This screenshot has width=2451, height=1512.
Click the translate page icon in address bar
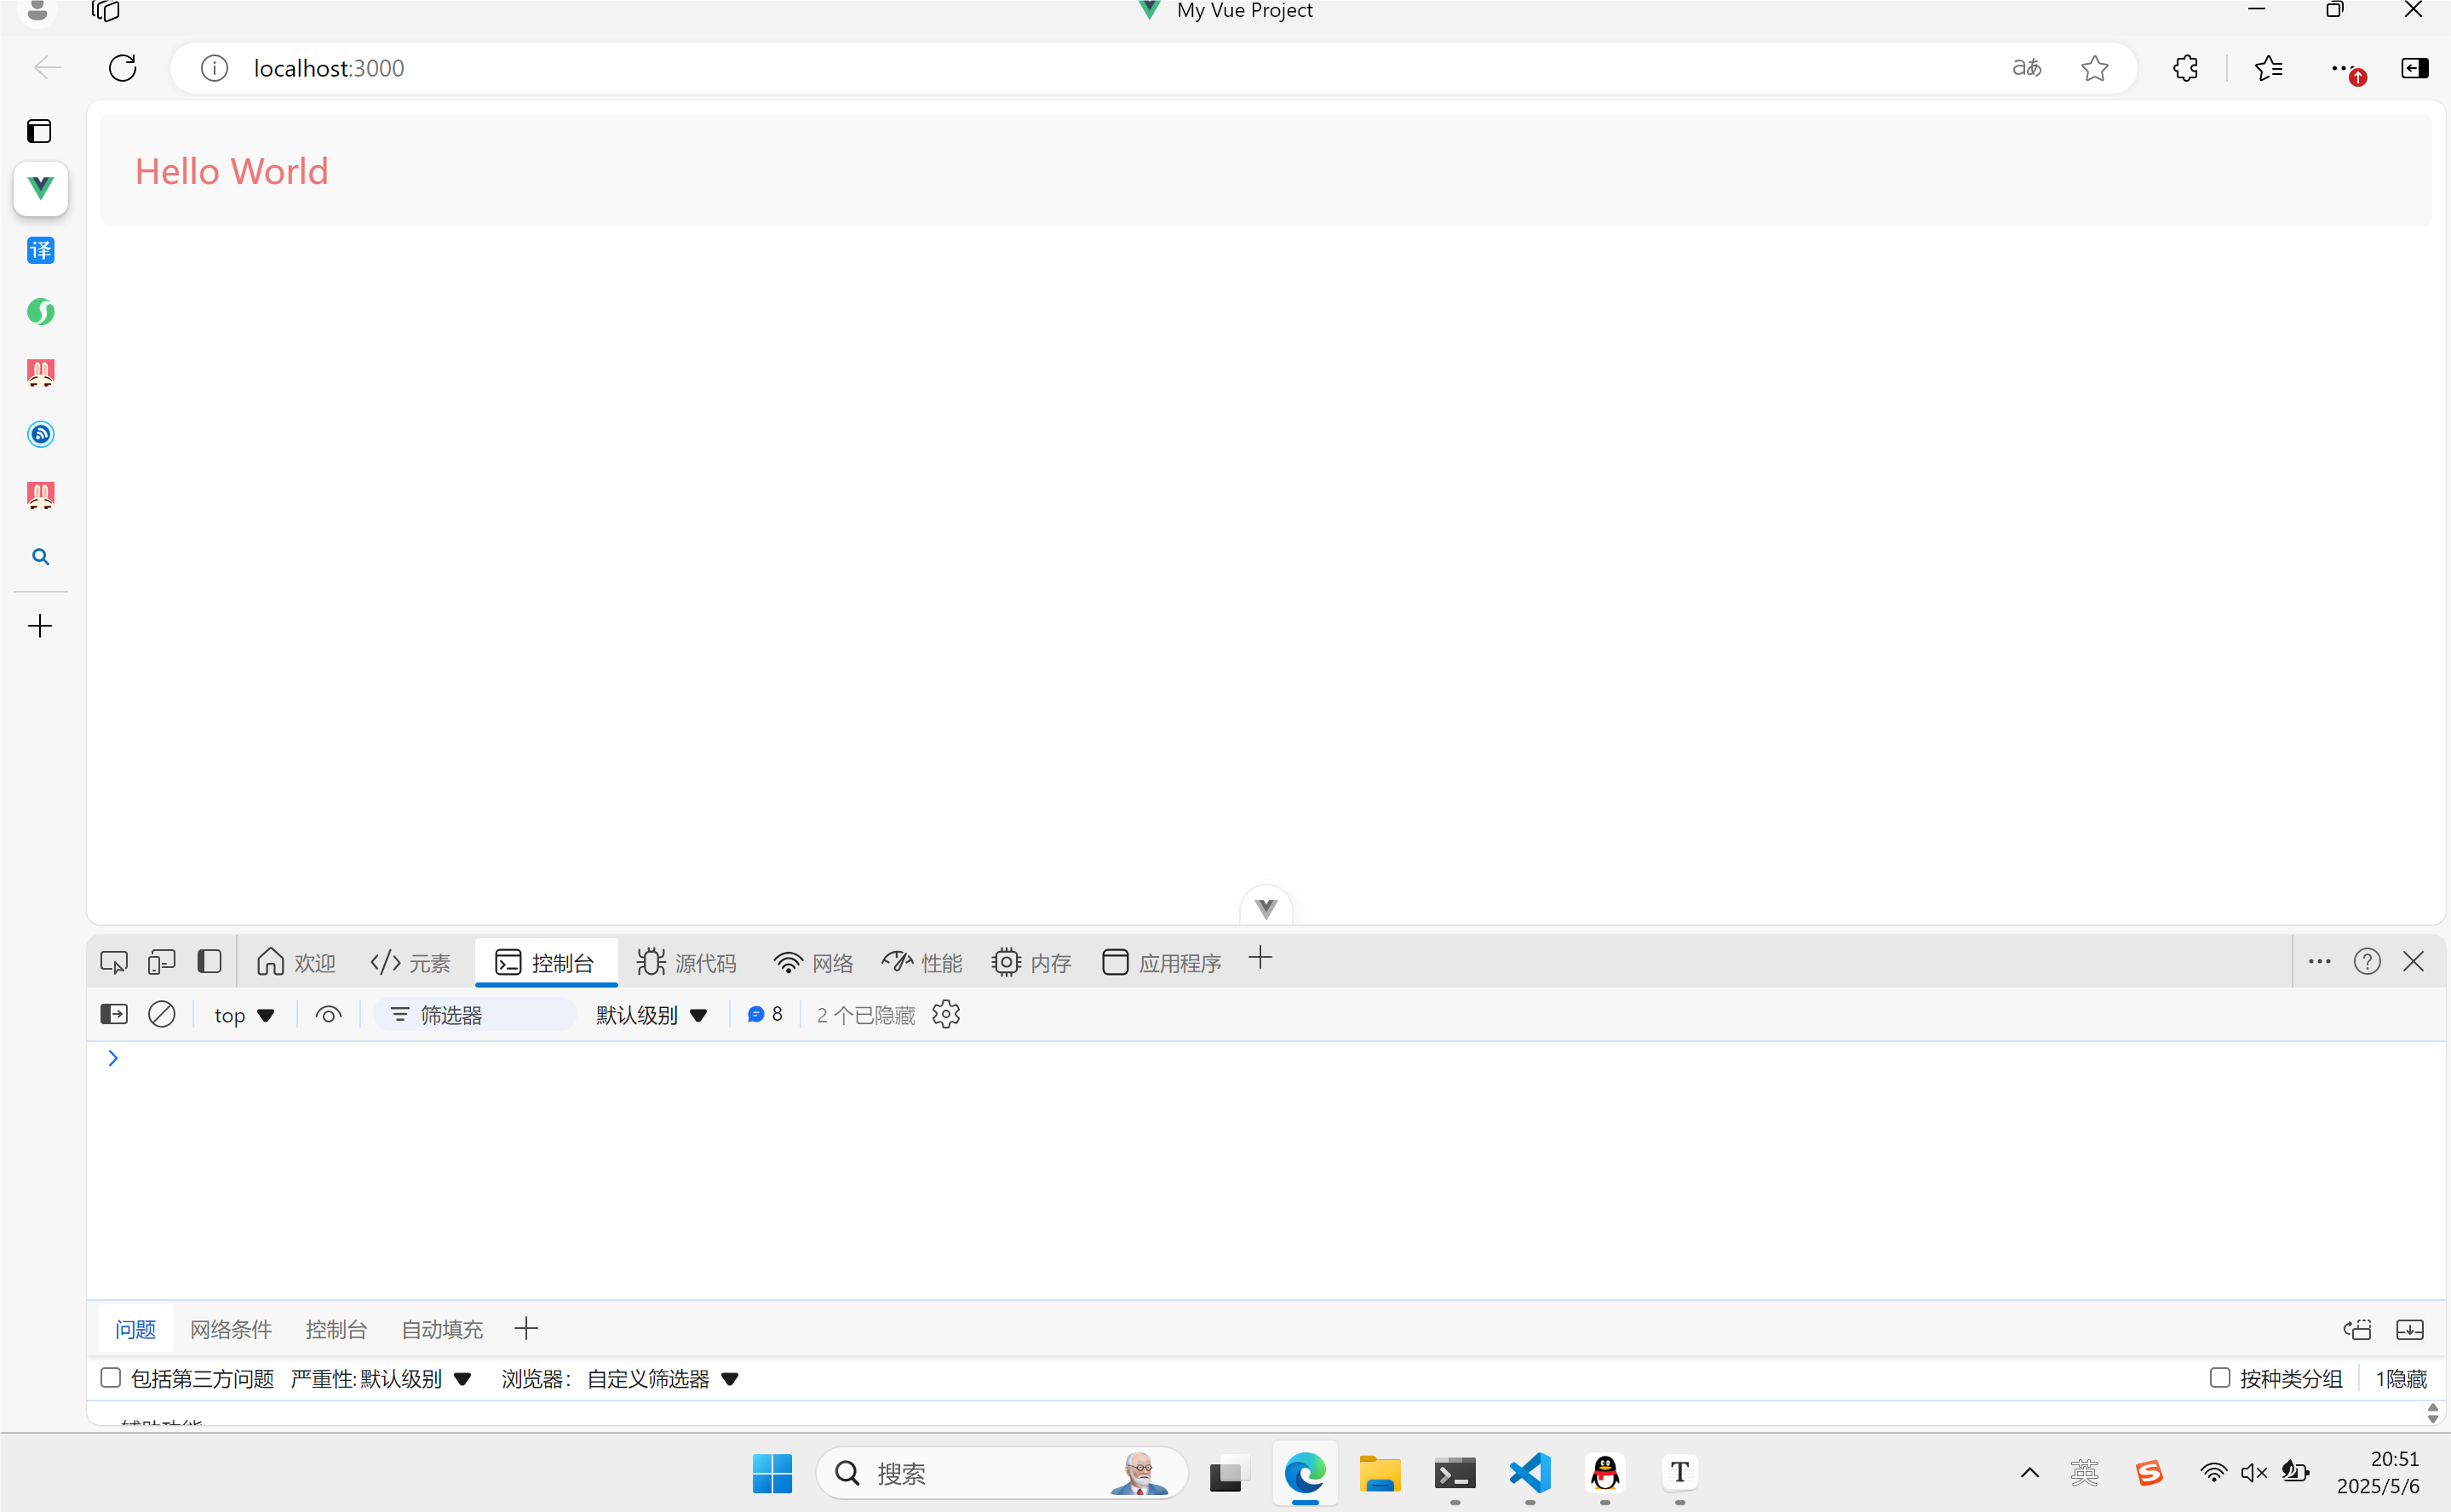click(2027, 68)
